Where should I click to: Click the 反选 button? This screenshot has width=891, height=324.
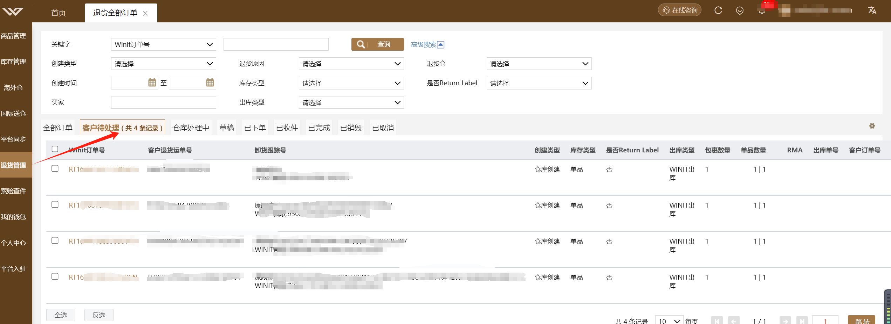pyautogui.click(x=99, y=315)
